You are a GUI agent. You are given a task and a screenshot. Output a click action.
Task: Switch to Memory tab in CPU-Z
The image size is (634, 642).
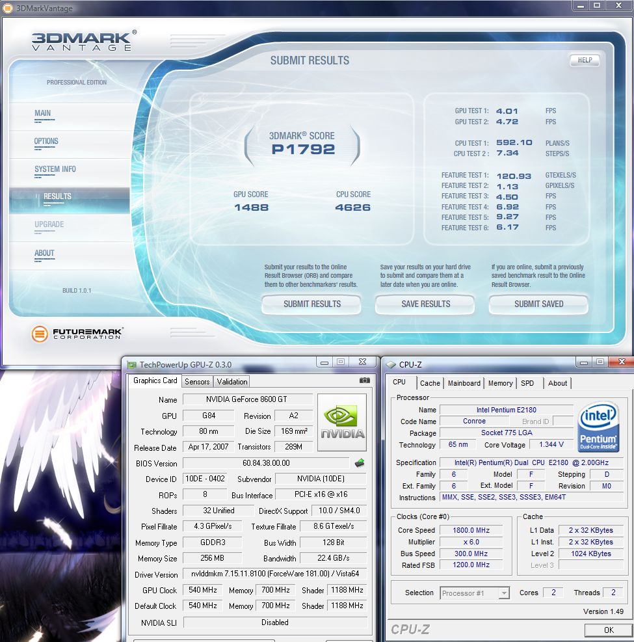pos(500,383)
